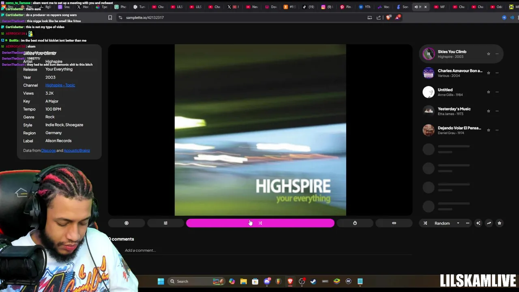Open the Highspire - Topic channel link
This screenshot has width=519, height=292.
[x=60, y=85]
